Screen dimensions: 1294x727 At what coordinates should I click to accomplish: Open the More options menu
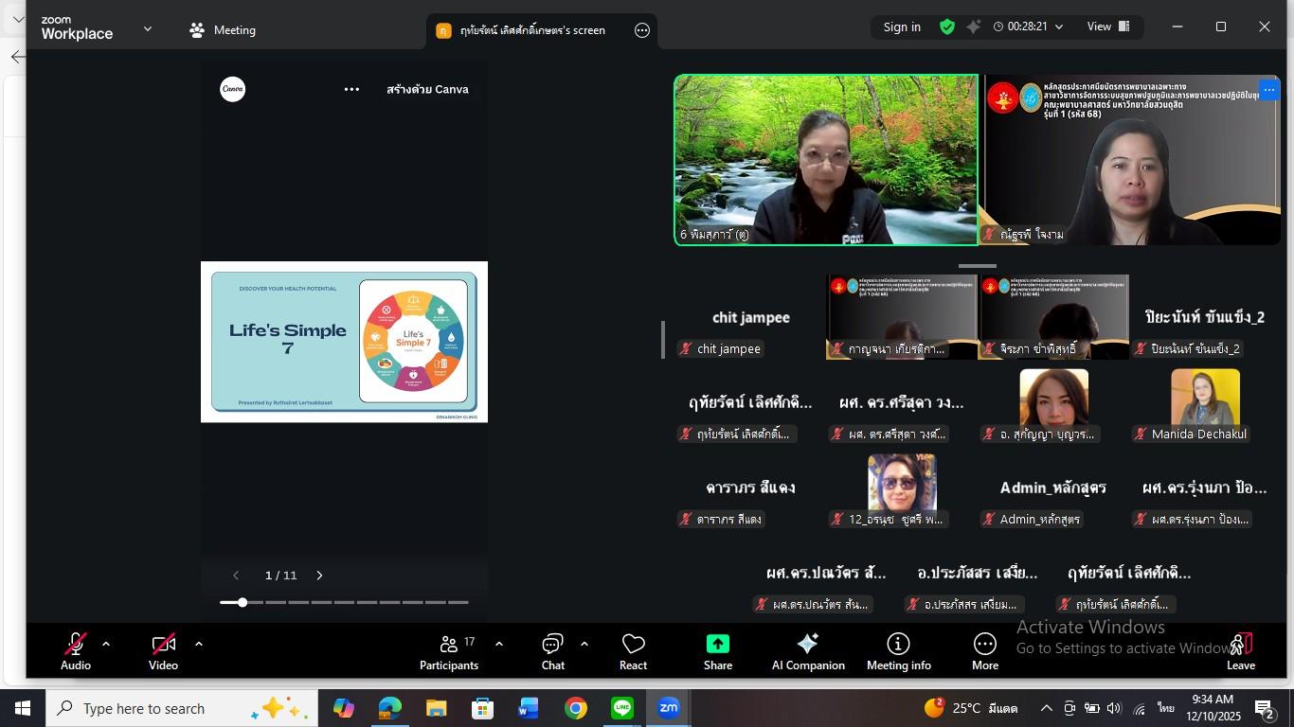click(x=984, y=651)
